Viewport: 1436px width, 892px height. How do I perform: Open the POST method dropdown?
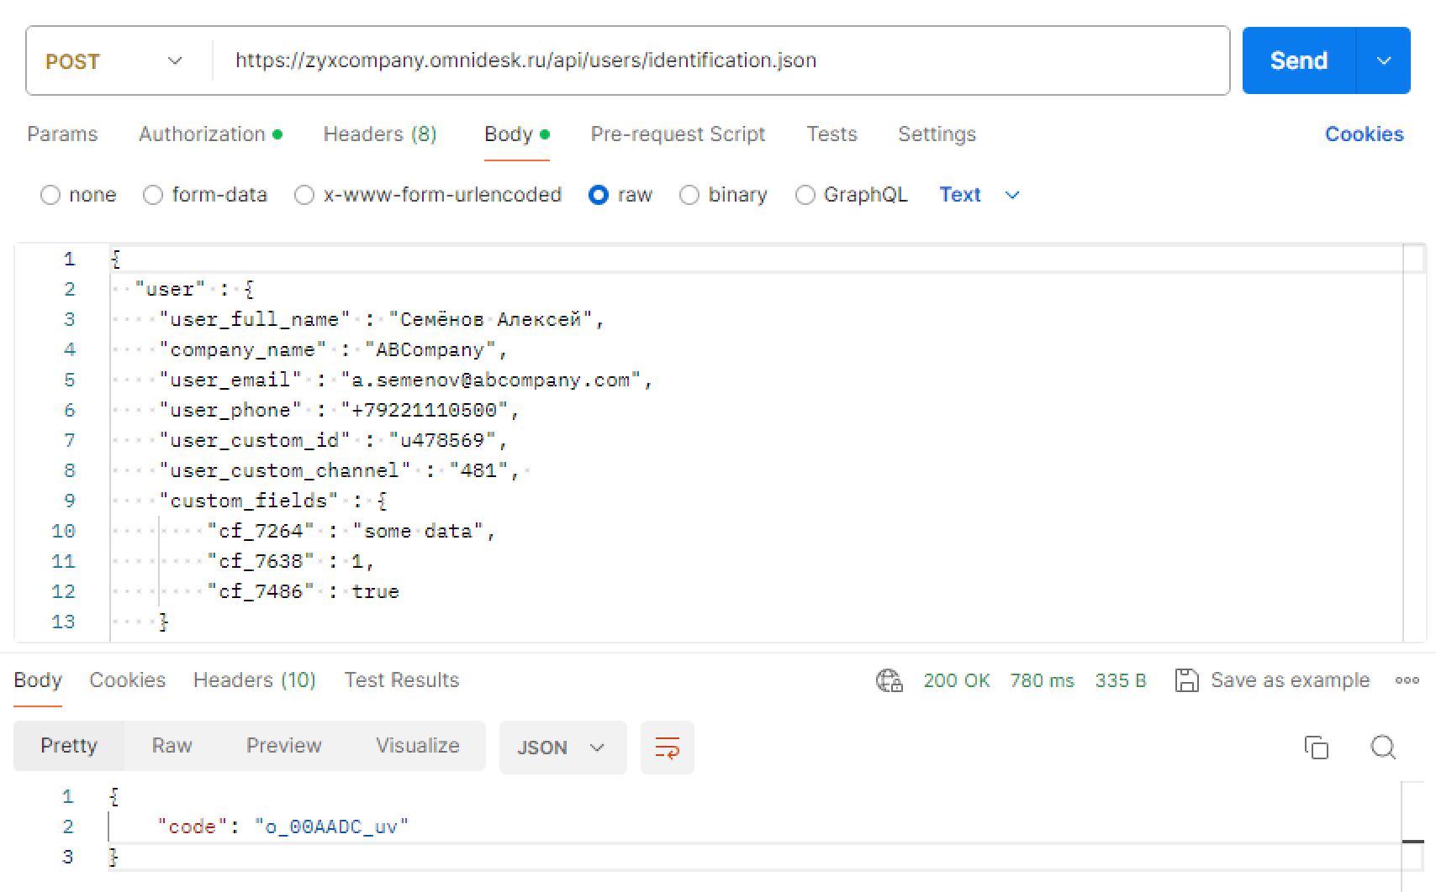click(114, 61)
